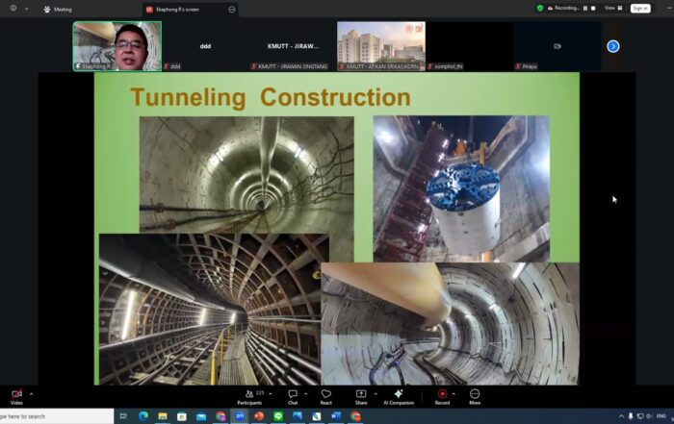Viewport: 674px width, 424px height.
Task: Open the Participants panel
Action: point(248,395)
